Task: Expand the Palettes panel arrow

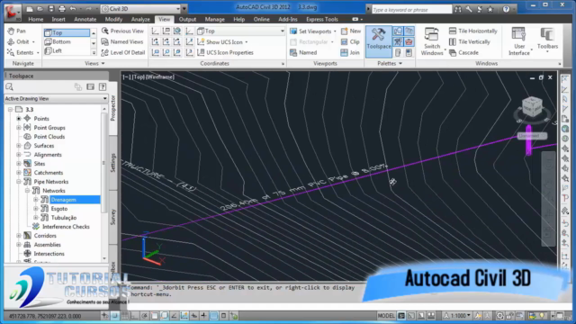Action: pos(400,63)
